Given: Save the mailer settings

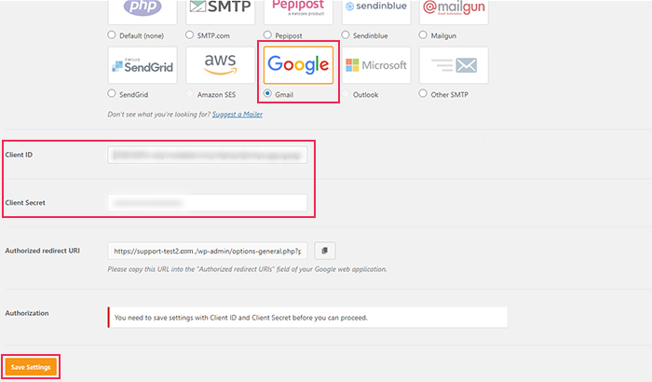Looking at the screenshot, I should (31, 367).
